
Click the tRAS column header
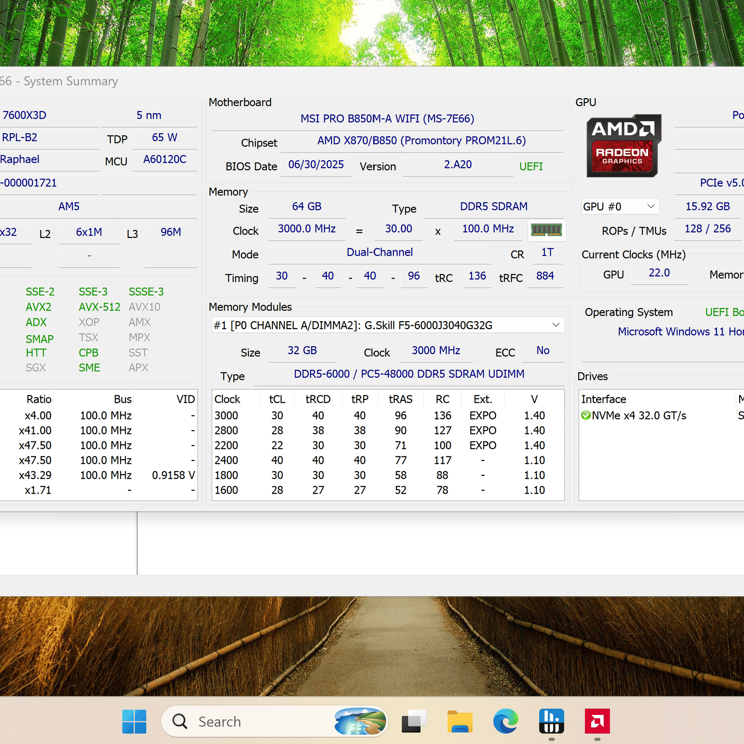point(400,399)
